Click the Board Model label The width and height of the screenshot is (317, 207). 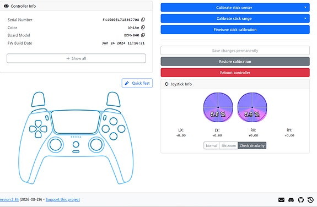19,35
